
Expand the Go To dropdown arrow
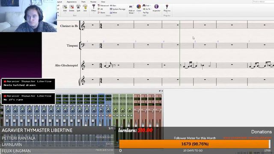tap(151, 9)
